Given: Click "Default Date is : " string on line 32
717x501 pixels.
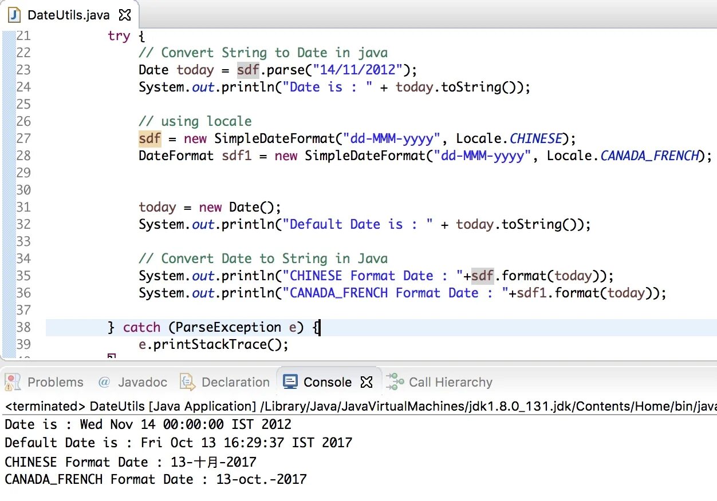Looking at the screenshot, I should pos(358,224).
